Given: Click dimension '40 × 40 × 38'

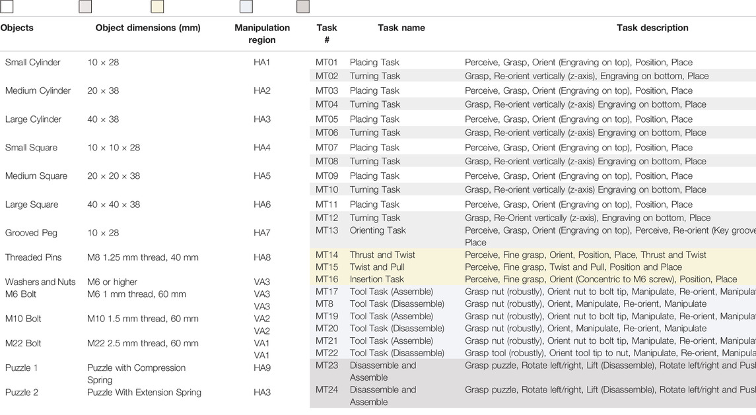Looking at the screenshot, I should tap(114, 205).
